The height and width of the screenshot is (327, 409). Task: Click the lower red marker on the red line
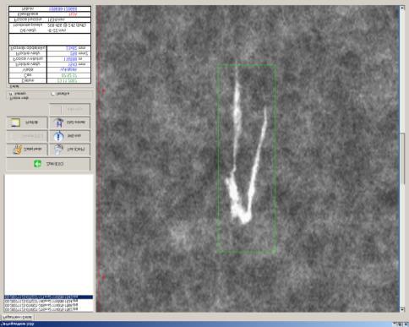click(x=103, y=277)
